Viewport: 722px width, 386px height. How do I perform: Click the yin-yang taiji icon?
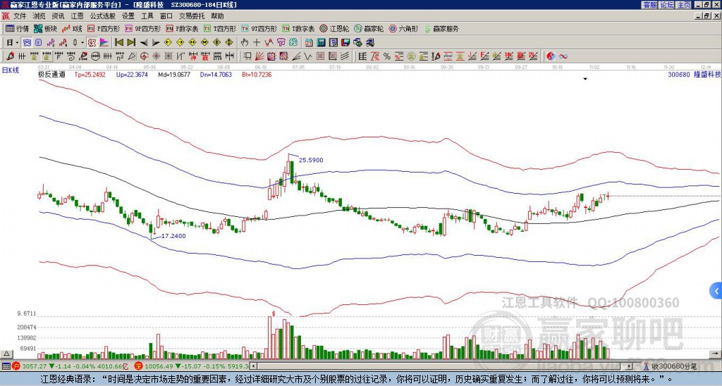click(551, 56)
